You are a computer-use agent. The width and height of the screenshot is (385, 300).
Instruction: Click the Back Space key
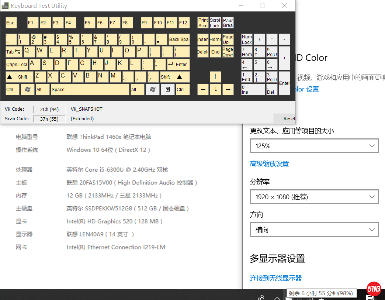pyautogui.click(x=179, y=39)
